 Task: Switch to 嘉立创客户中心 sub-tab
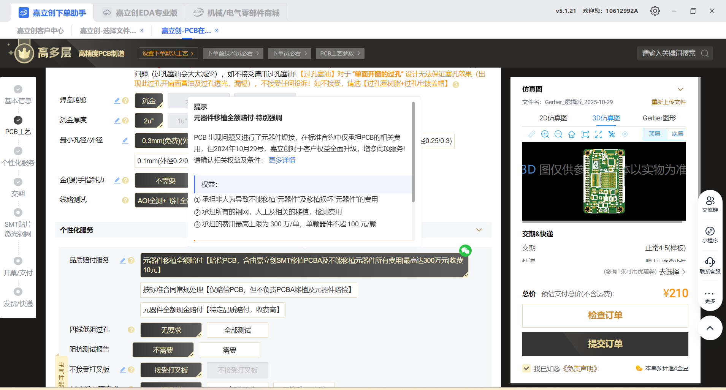point(40,31)
